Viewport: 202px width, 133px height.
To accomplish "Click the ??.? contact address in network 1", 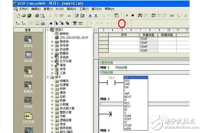I will (x=111, y=78).
